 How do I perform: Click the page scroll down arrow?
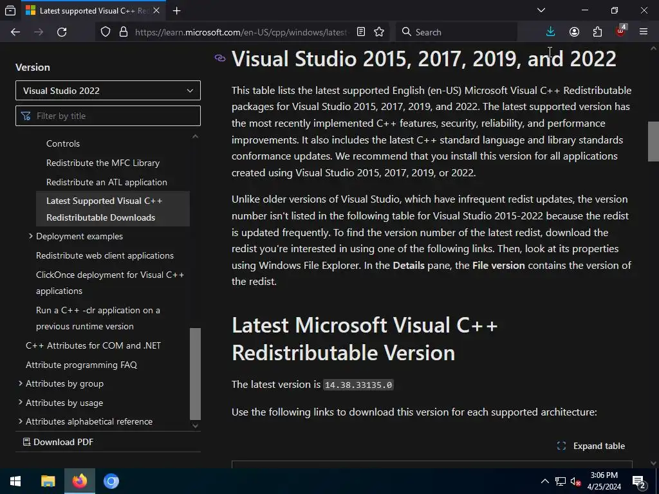[x=653, y=463]
